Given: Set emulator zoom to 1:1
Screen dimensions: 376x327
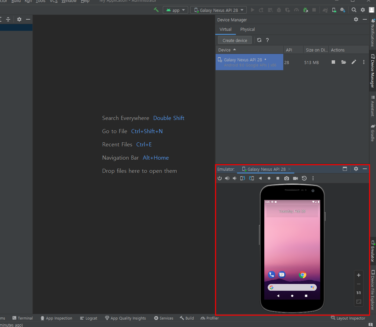Looking at the screenshot, I should pos(359,293).
